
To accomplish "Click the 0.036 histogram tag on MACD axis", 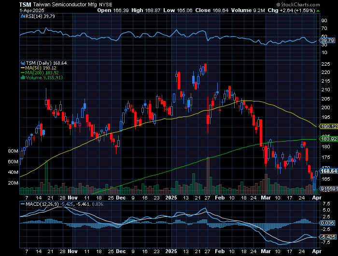I will [x=327, y=223].
